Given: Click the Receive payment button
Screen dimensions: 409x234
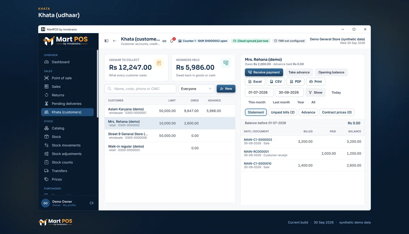Looking at the screenshot, I should tap(264, 72).
